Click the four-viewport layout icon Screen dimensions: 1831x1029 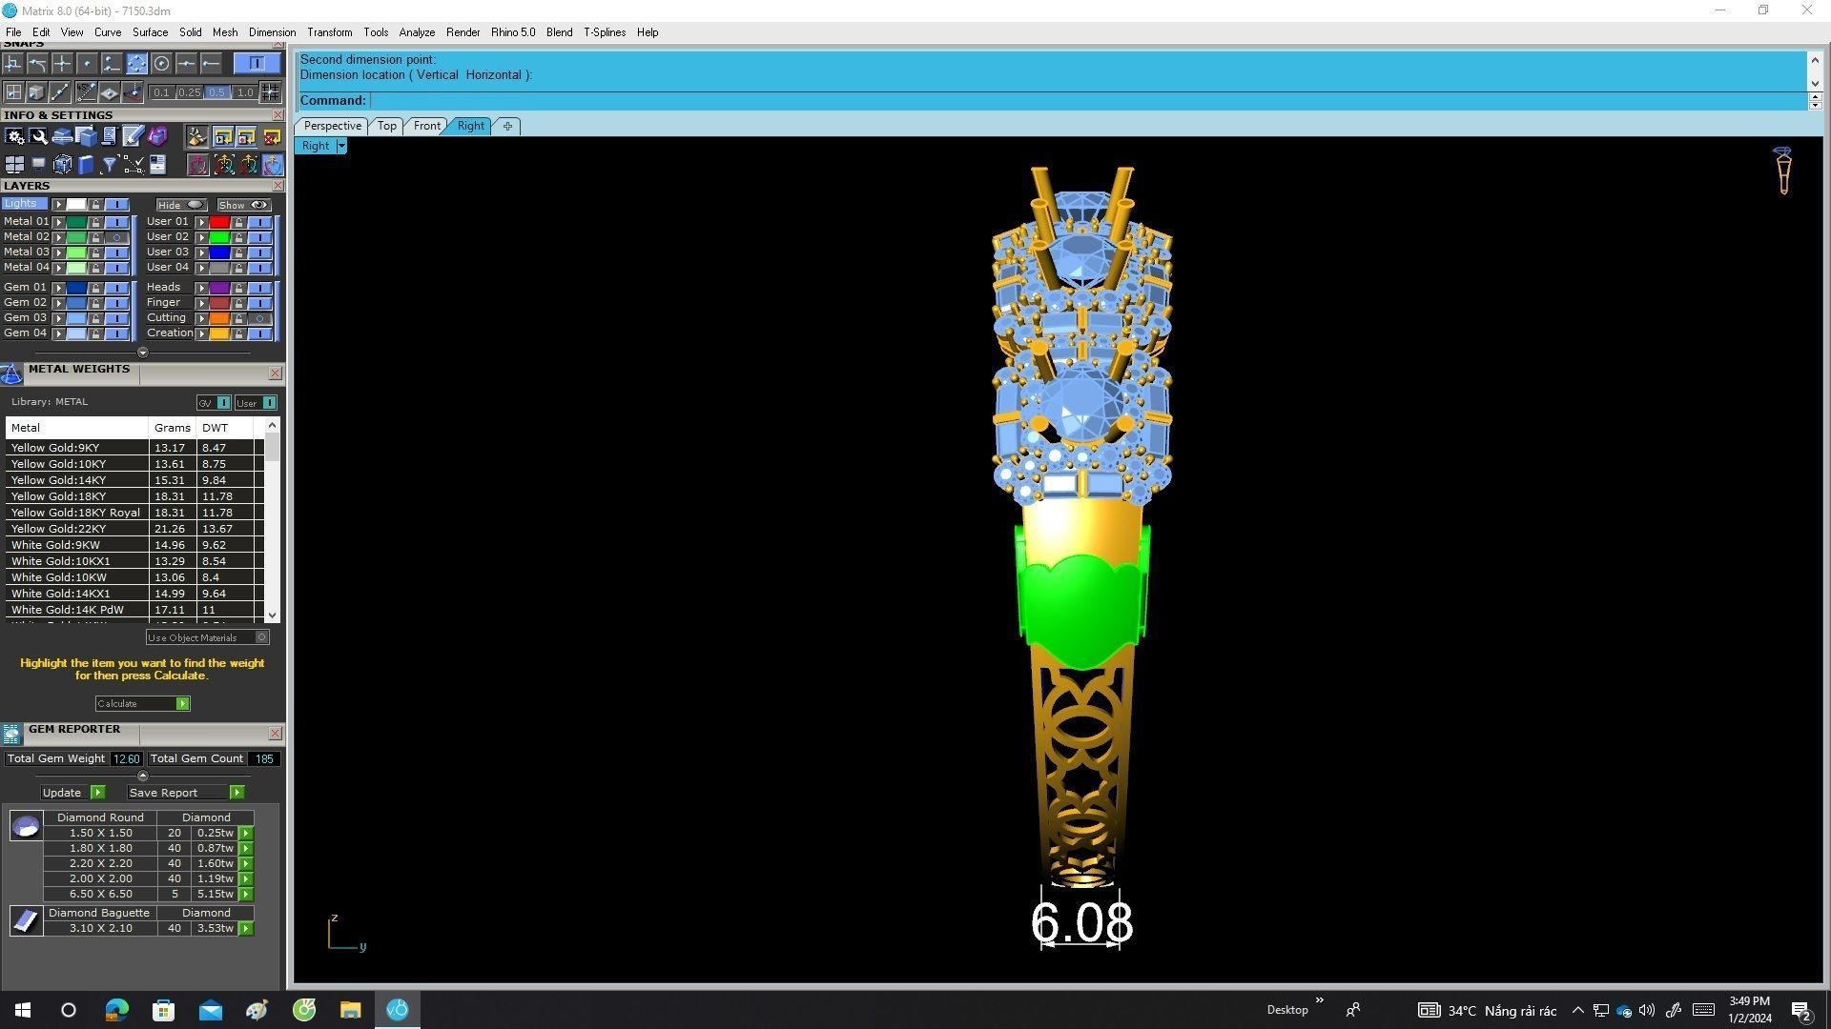point(14,165)
